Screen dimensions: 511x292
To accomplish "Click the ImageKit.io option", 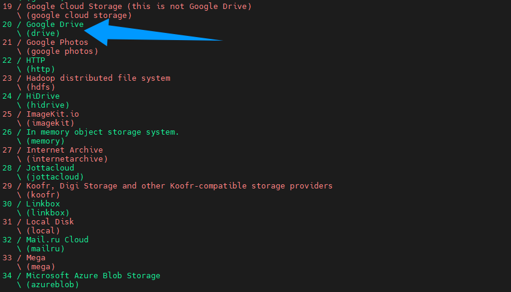I will click(x=53, y=114).
